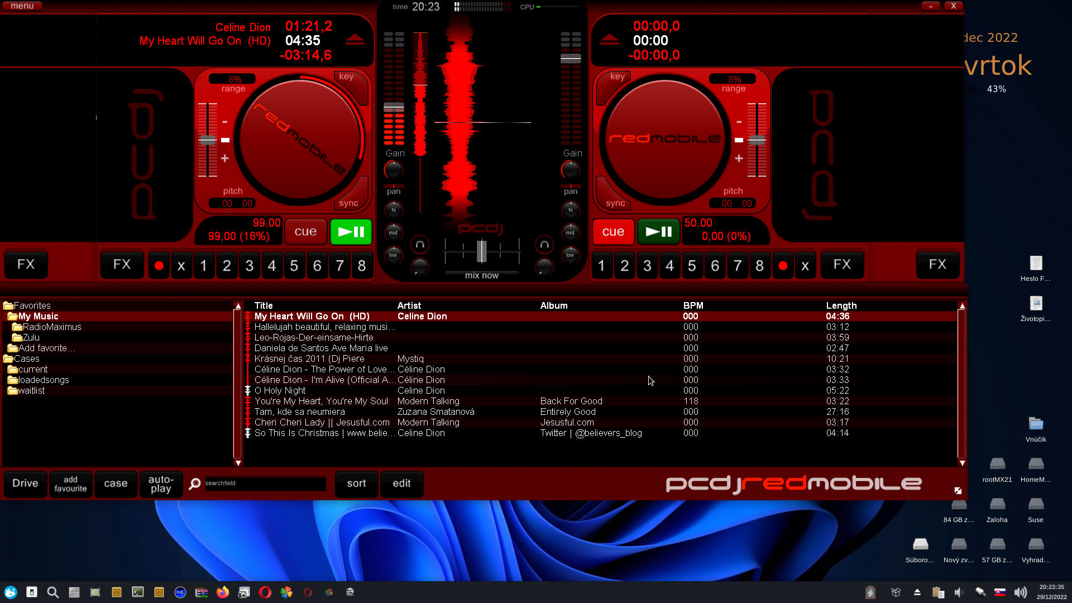Screen dimensions: 1072x603
Task: Click into the searchfield input
Action: point(265,484)
